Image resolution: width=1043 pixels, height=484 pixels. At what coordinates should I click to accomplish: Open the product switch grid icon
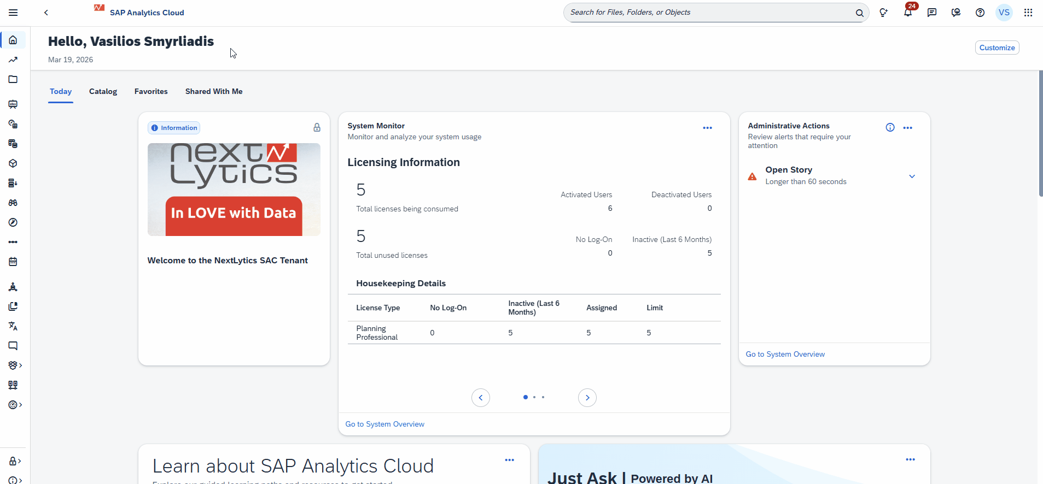click(x=1028, y=13)
